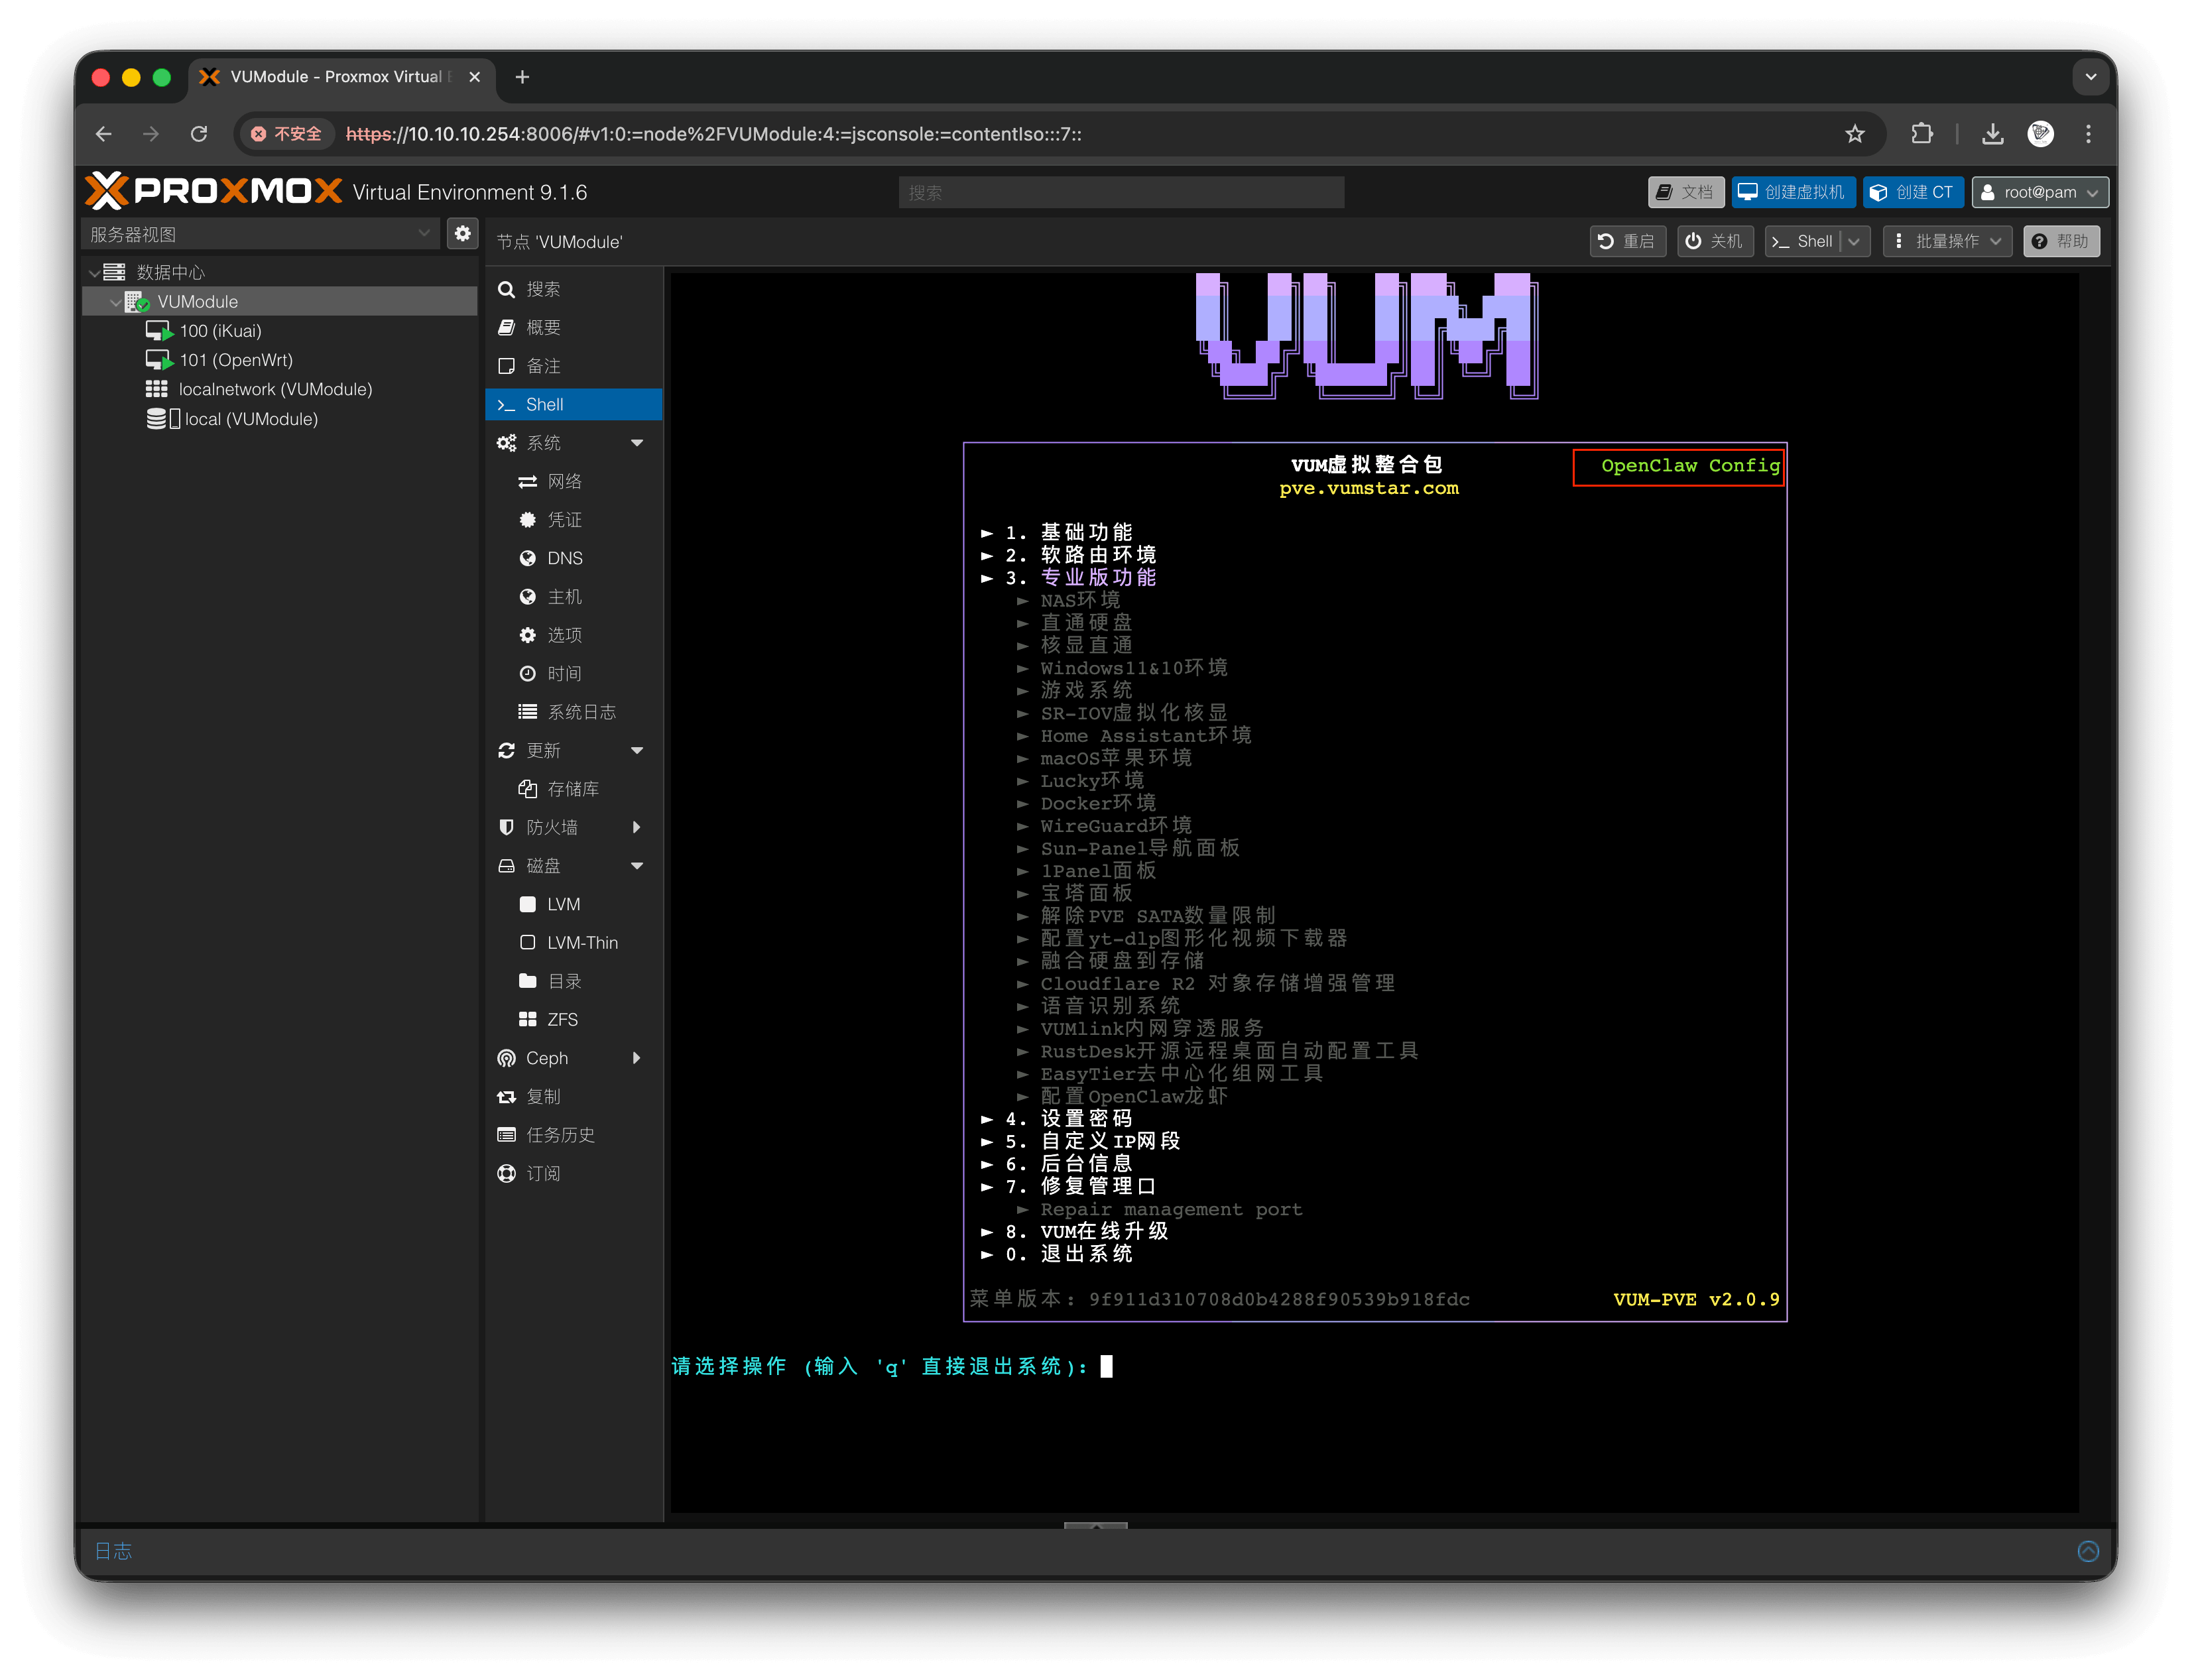Click the 关机 shutdown button

click(x=1715, y=241)
